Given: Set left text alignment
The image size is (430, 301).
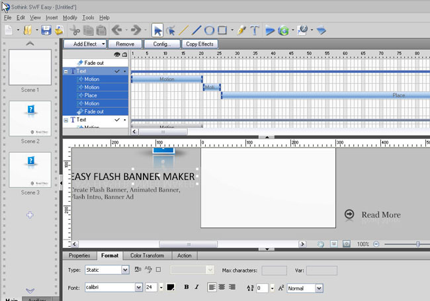Looking at the screenshot, I should tap(212, 287).
